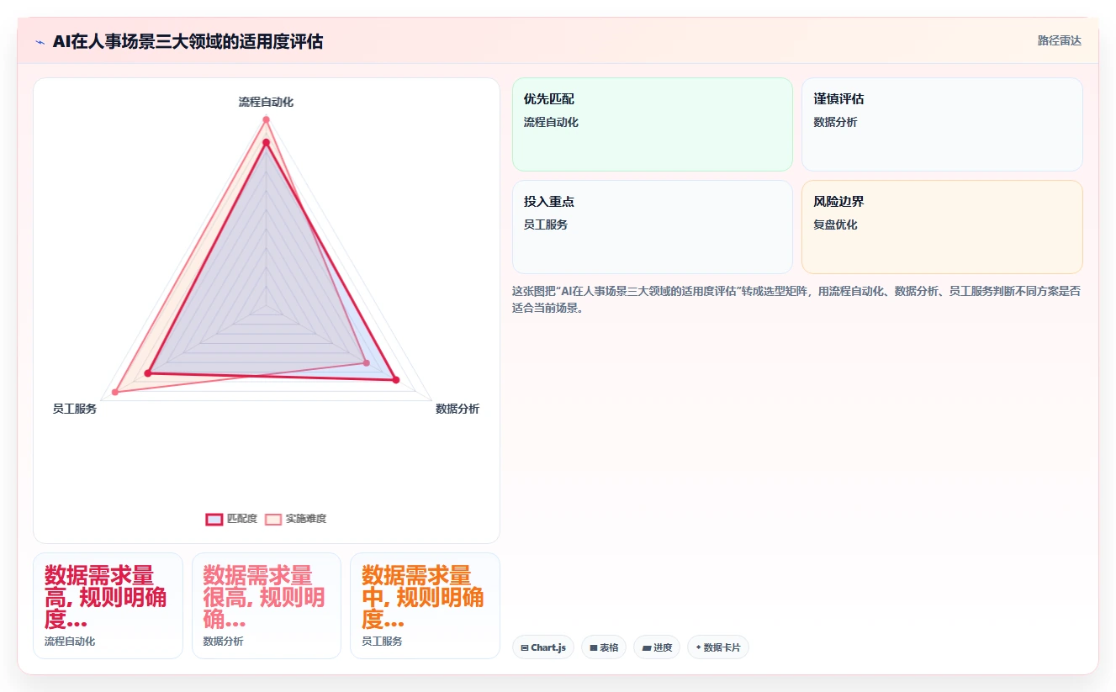Viewport: 1116px width, 692px height.
Task: Click the 实施难度 point on 数据分析 axis
Action: [366, 362]
